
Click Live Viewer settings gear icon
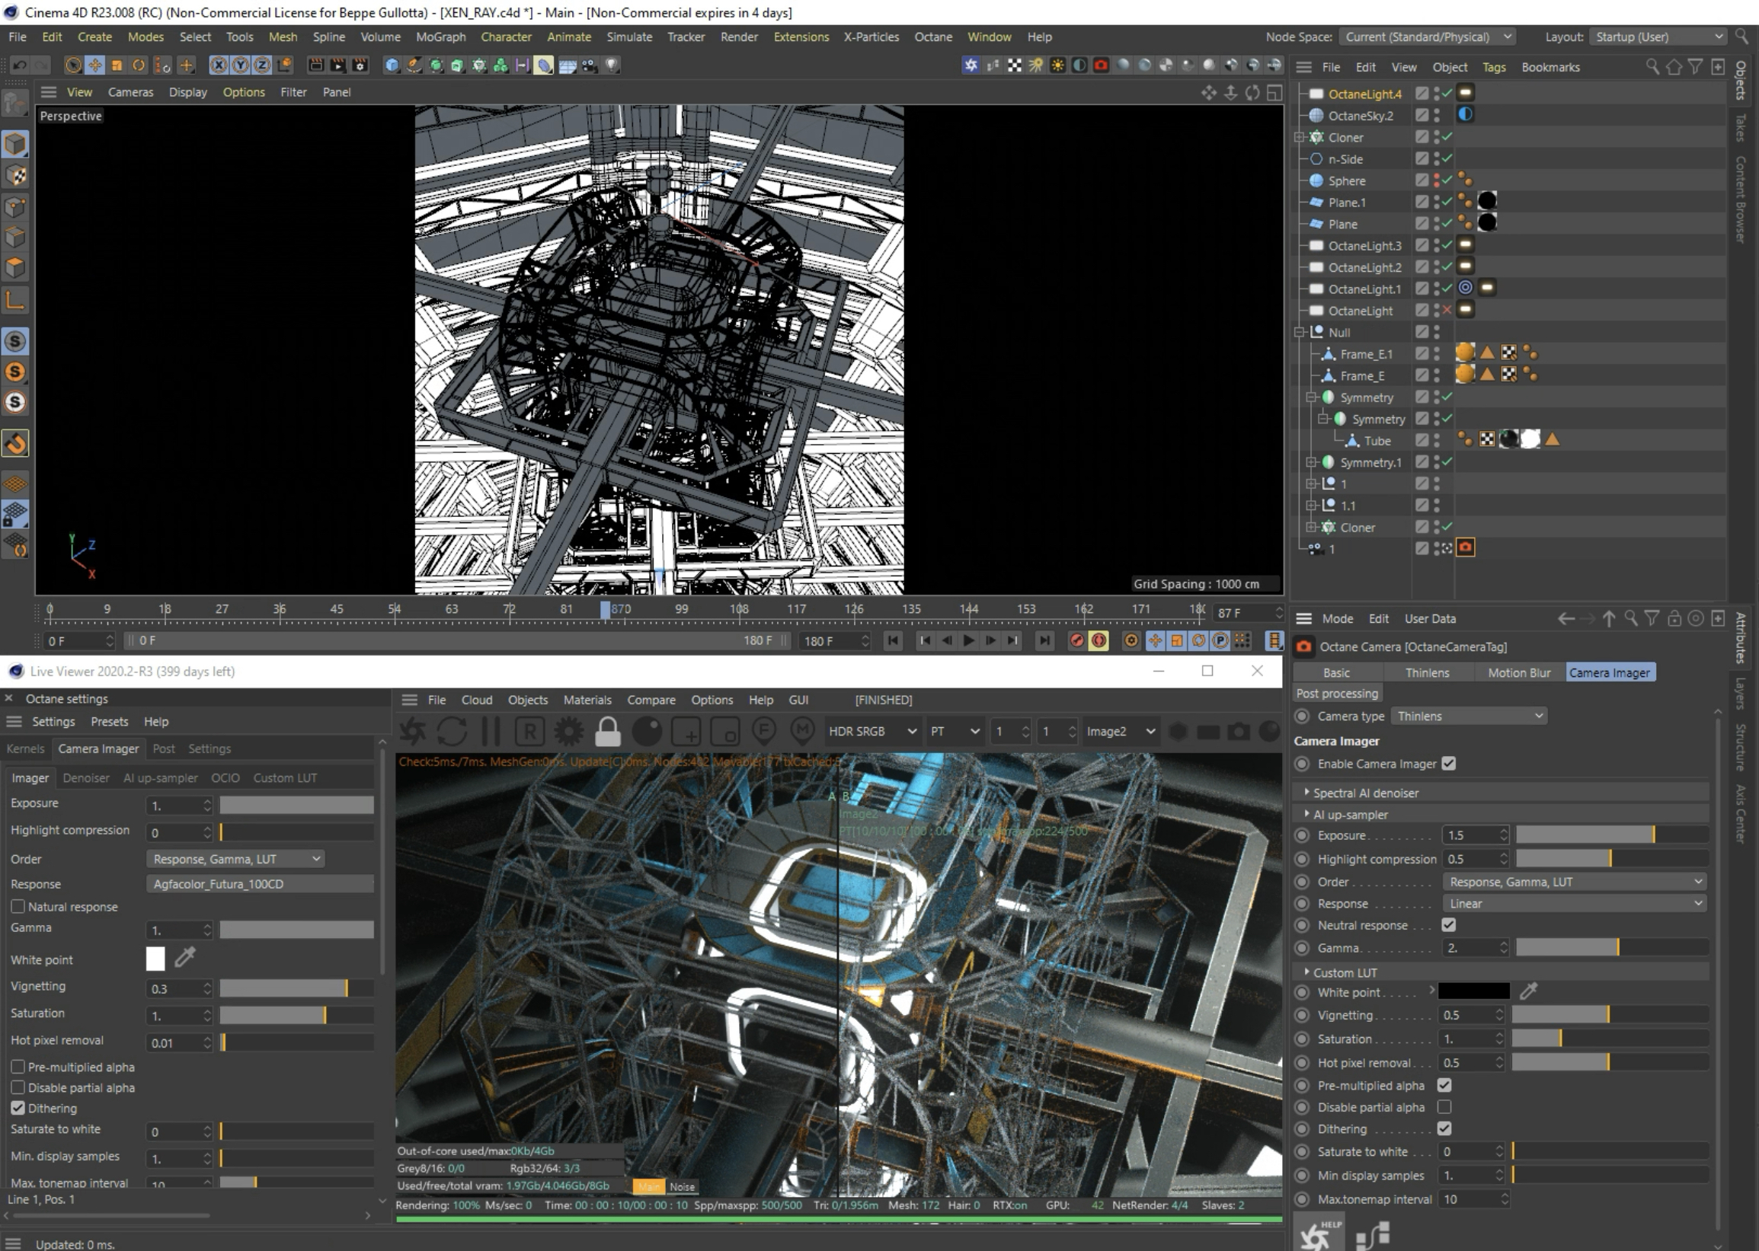coord(568,731)
